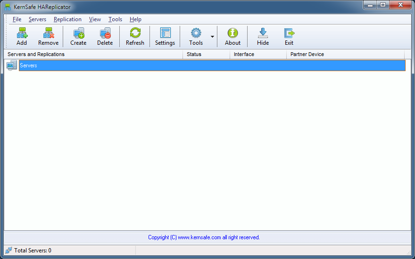
Task: Open the Replication menu
Action: click(67, 19)
